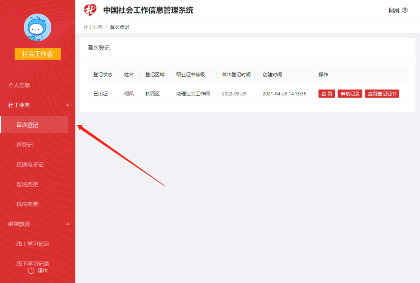The image size is (420, 283).
Task: Select 区域变更 in the sidebar
Action: (27, 184)
